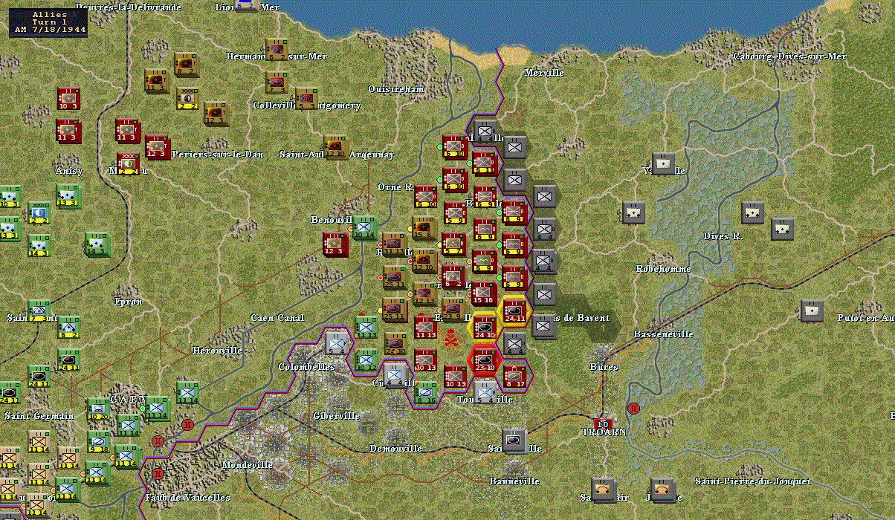The image size is (895, 520).
Task: Click the Ouistreham town label
Action: pos(396,88)
